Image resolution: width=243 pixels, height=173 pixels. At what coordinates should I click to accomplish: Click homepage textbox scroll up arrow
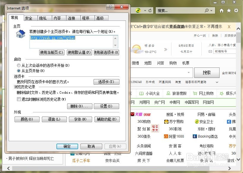pyautogui.click(x=115, y=38)
